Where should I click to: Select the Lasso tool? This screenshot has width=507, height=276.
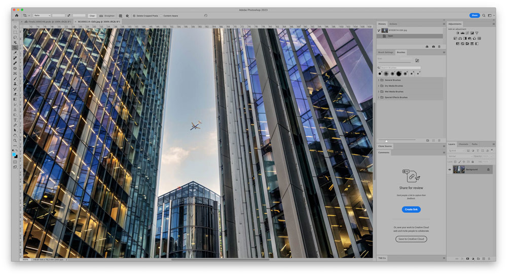pyautogui.click(x=15, y=37)
